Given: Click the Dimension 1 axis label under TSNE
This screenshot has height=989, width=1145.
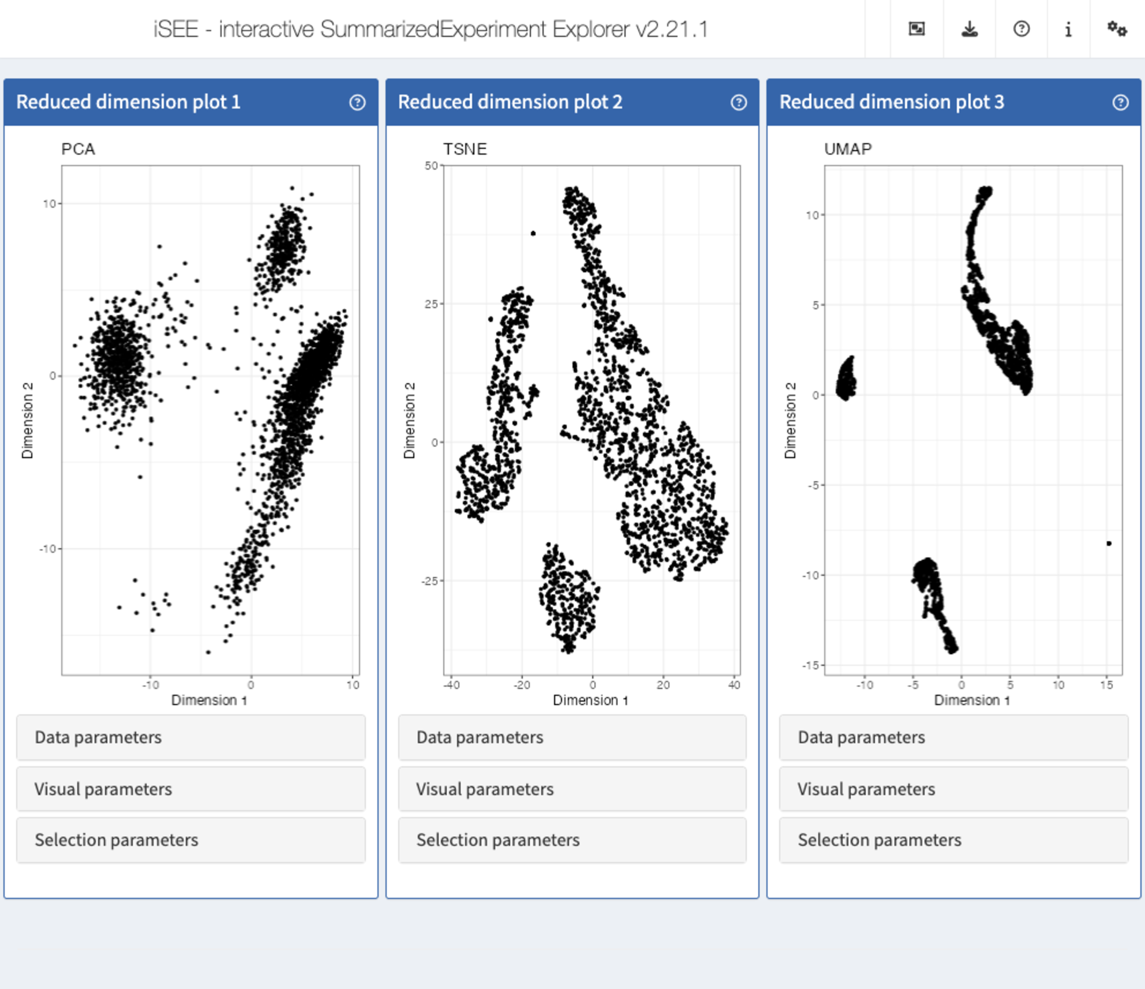Looking at the screenshot, I should point(590,700).
